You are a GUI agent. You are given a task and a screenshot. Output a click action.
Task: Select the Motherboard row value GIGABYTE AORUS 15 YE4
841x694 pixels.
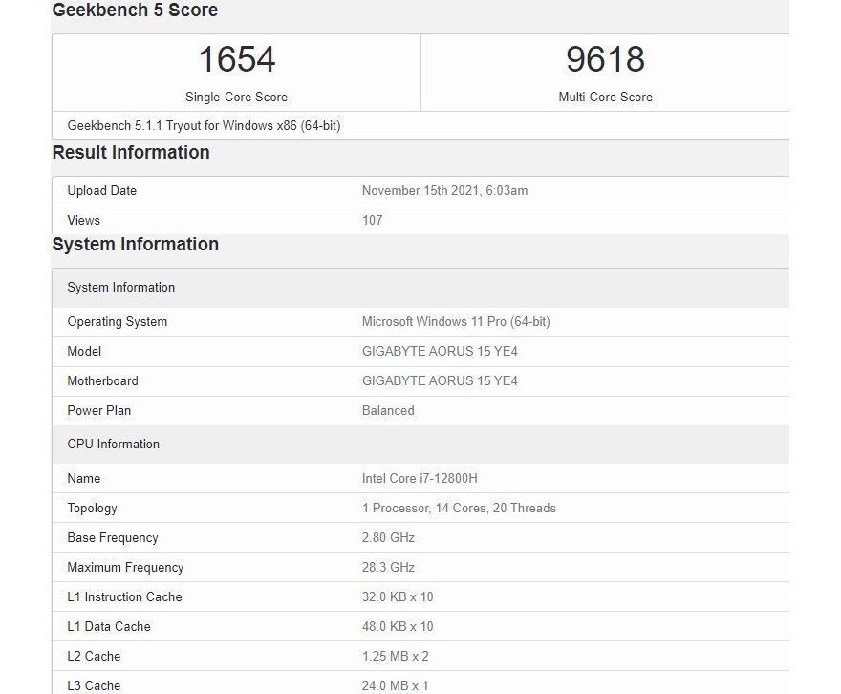440,380
